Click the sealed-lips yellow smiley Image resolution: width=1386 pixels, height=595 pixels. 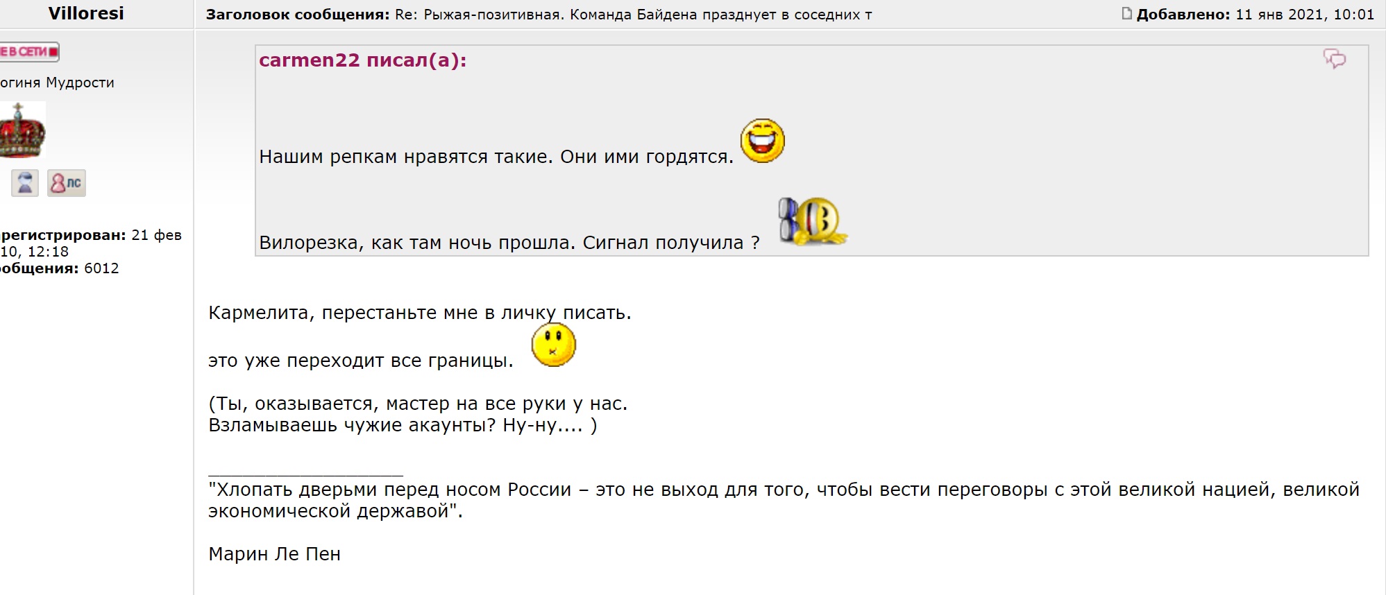553,345
